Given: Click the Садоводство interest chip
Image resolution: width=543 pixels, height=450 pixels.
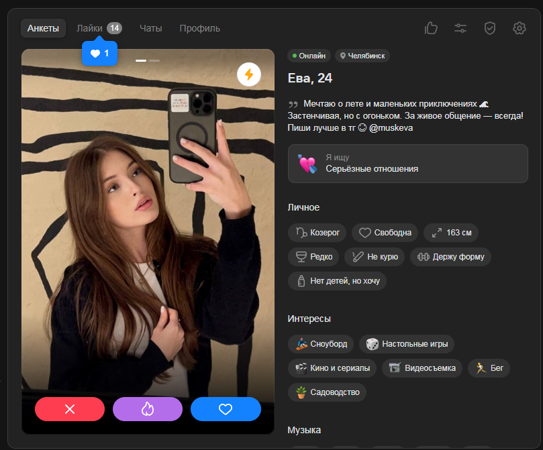Looking at the screenshot, I should click(x=327, y=392).
